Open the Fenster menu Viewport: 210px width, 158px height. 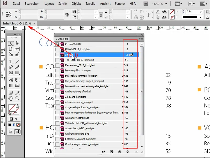120,4
